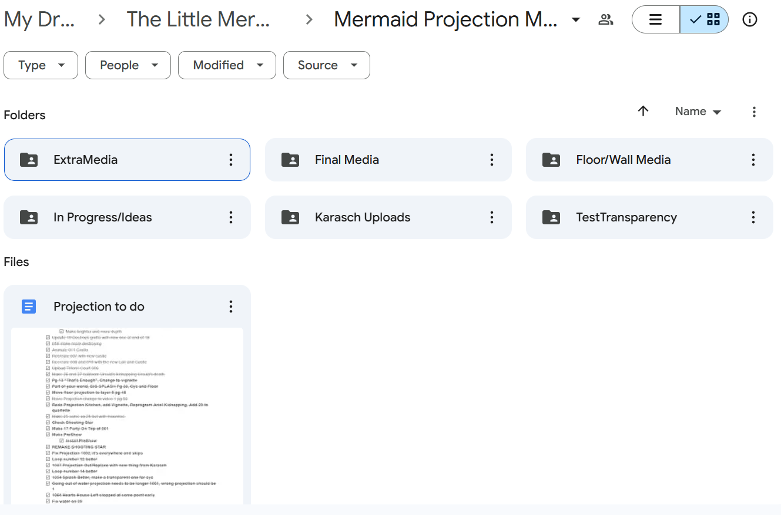Click shared folder icon of Karasch Uploads

[x=290, y=217]
